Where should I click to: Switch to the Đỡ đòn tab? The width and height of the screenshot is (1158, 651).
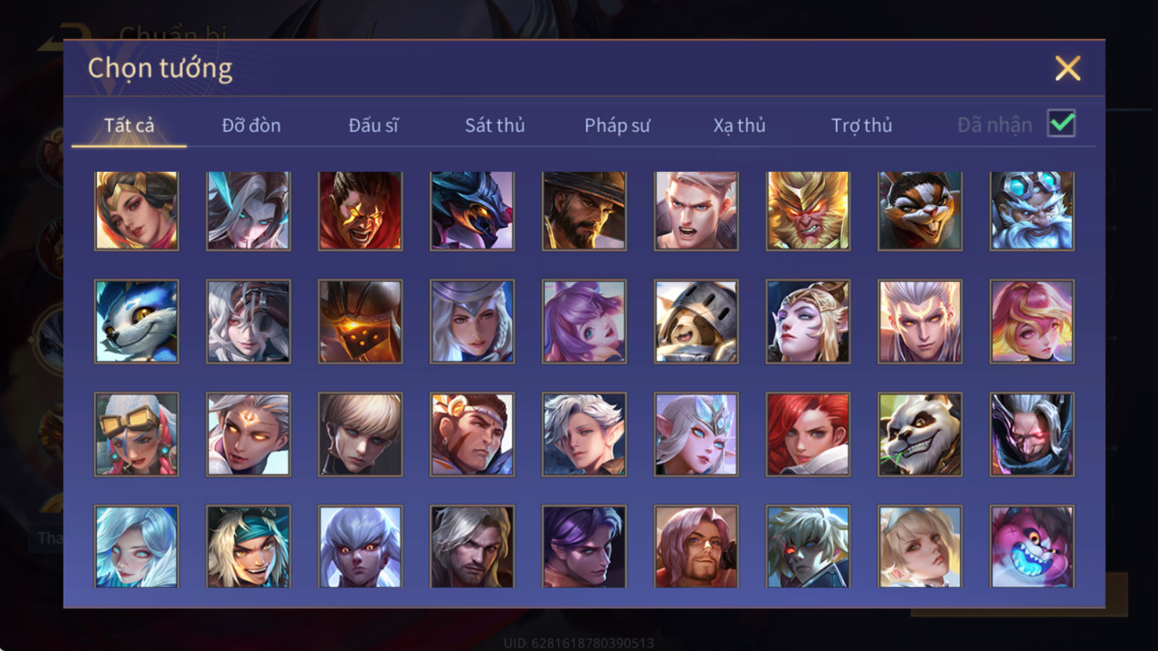[251, 125]
